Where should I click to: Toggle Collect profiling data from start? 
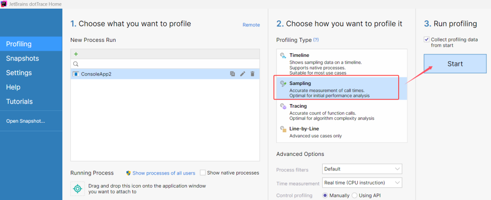(426, 40)
